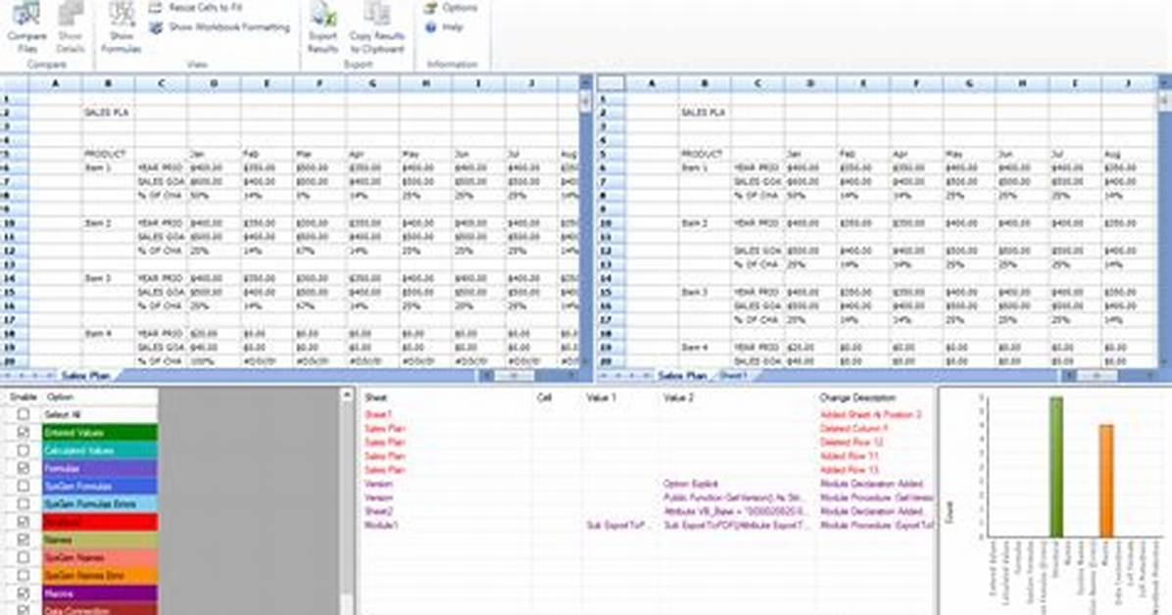The height and width of the screenshot is (615, 1172).
Task: Select Sales Plan tab in left workbook
Action: tap(84, 375)
